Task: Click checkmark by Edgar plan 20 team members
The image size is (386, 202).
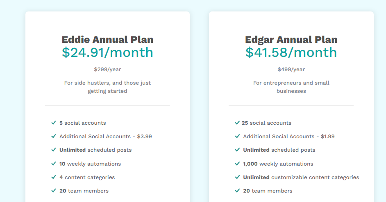Action: 237,191
